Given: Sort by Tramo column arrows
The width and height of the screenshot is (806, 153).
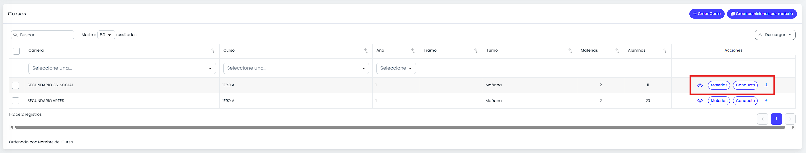Looking at the screenshot, I should pyautogui.click(x=476, y=51).
